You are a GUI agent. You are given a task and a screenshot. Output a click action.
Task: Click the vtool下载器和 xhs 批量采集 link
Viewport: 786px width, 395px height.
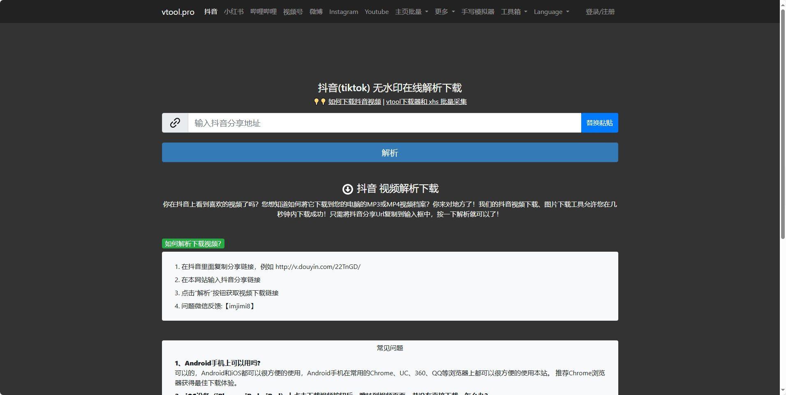tap(426, 101)
